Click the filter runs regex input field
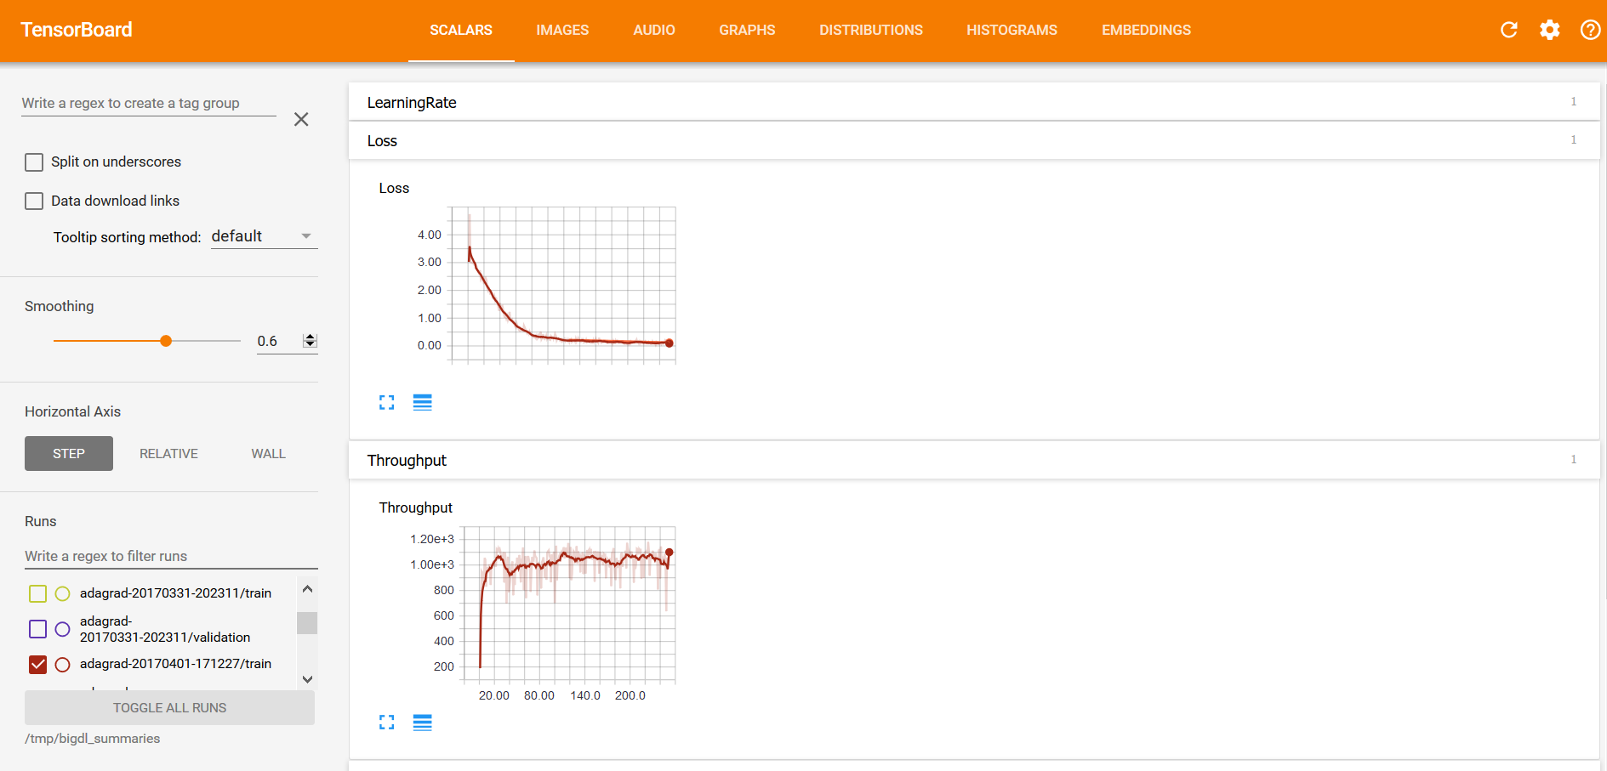Viewport: 1607px width, 771px height. (x=170, y=557)
